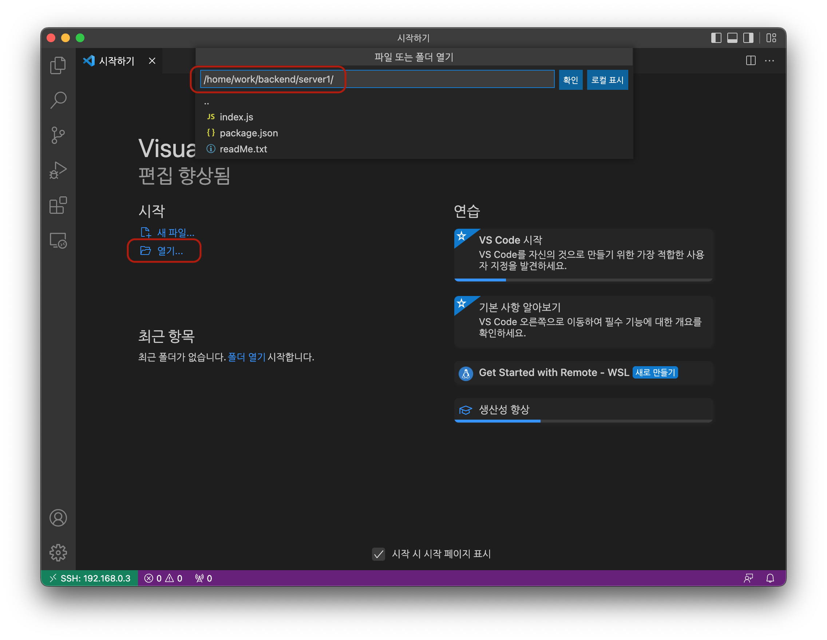The image size is (827, 640).
Task: Open the Extensions view
Action: (x=58, y=205)
